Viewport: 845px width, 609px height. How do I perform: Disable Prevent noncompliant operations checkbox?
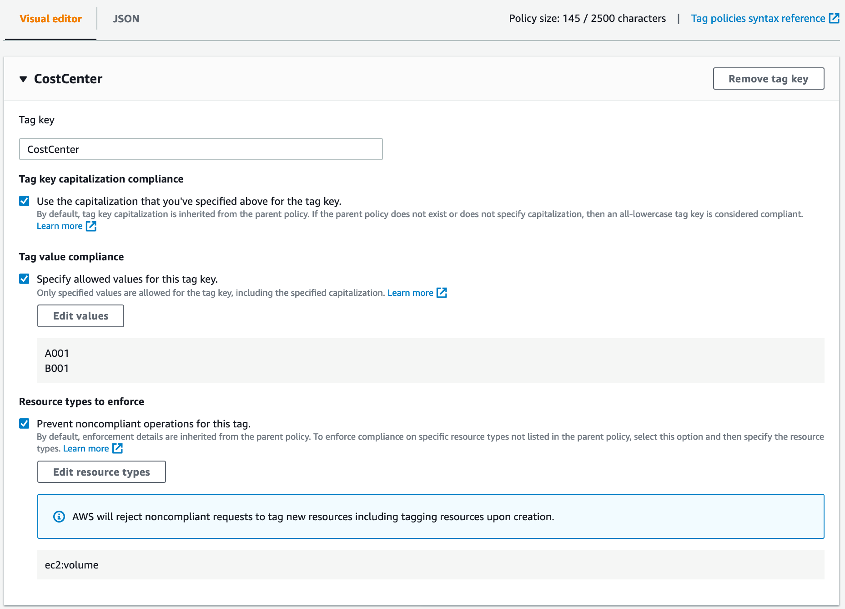(24, 424)
